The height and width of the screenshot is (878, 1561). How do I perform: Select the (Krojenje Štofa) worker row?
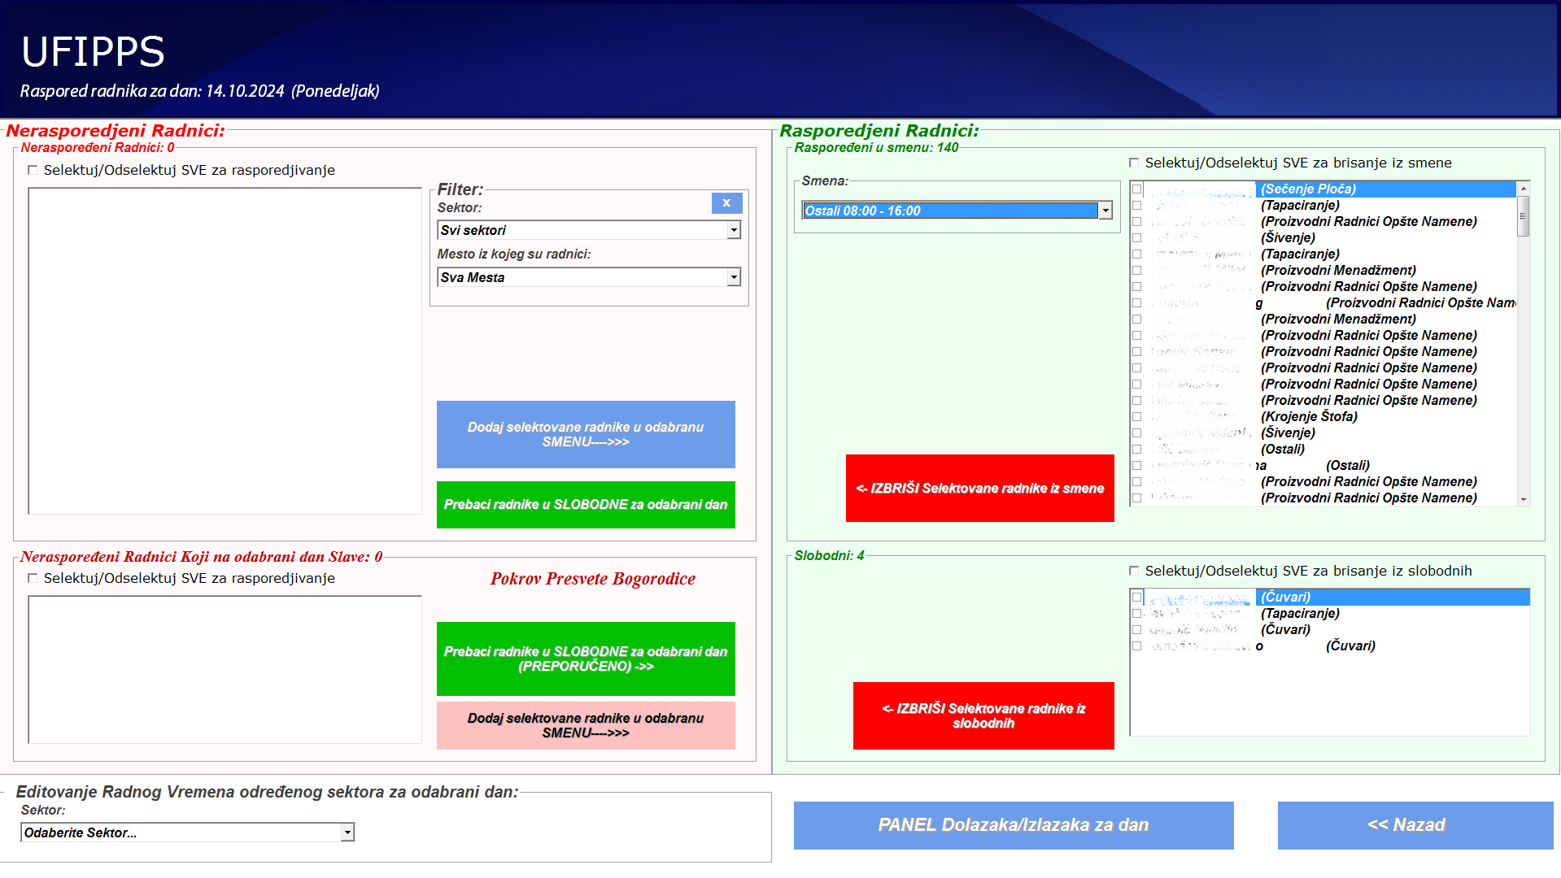click(x=1308, y=416)
